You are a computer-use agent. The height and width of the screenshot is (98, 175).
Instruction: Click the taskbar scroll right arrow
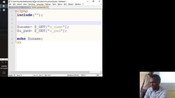tap(7, 59)
